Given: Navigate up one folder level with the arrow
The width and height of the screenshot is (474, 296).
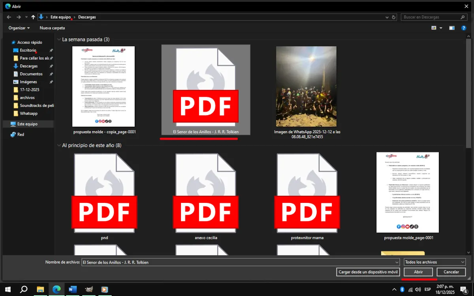Looking at the screenshot, I should click(x=33, y=17).
